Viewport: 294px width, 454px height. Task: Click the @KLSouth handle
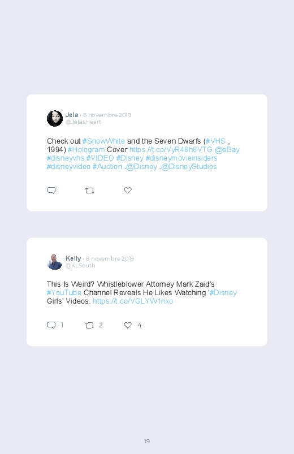80,266
